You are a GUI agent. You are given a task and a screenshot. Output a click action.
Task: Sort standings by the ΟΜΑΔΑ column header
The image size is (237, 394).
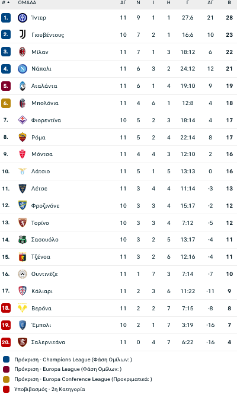(27, 2)
